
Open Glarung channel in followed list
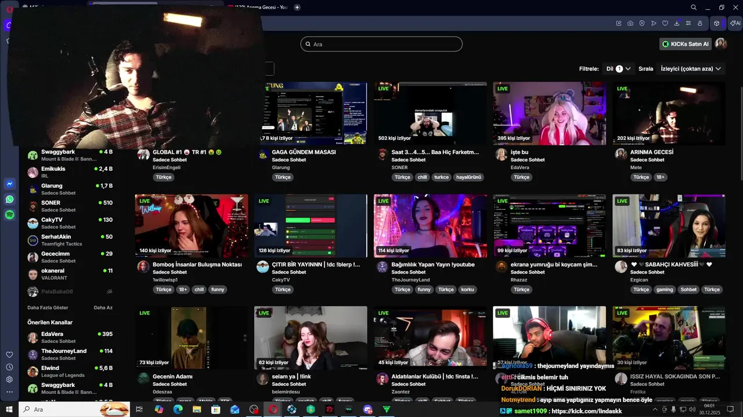coord(70,189)
